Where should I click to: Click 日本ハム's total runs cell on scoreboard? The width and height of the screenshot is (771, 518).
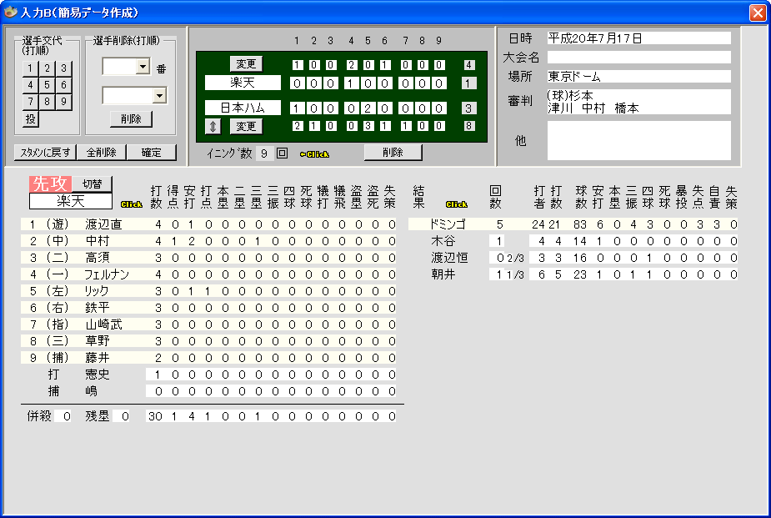[468, 108]
